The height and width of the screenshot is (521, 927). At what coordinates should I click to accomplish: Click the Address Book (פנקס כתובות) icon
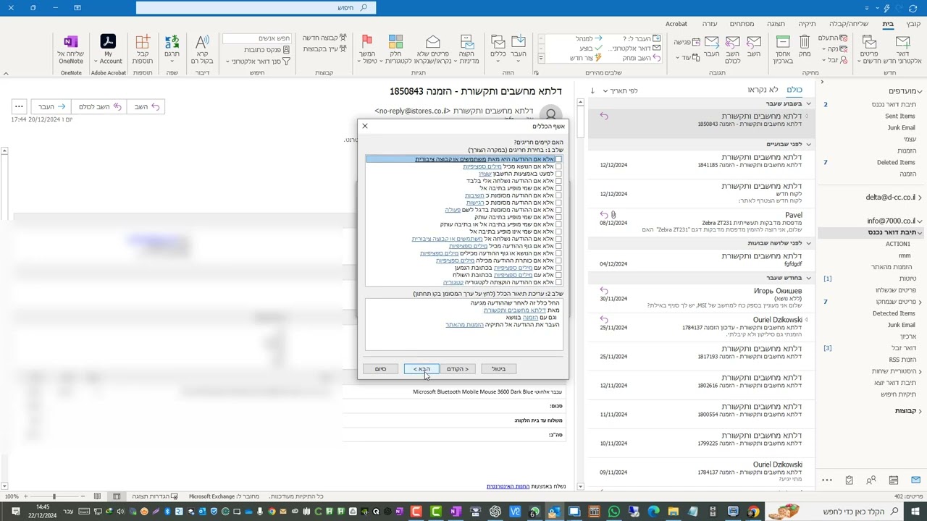(x=286, y=49)
